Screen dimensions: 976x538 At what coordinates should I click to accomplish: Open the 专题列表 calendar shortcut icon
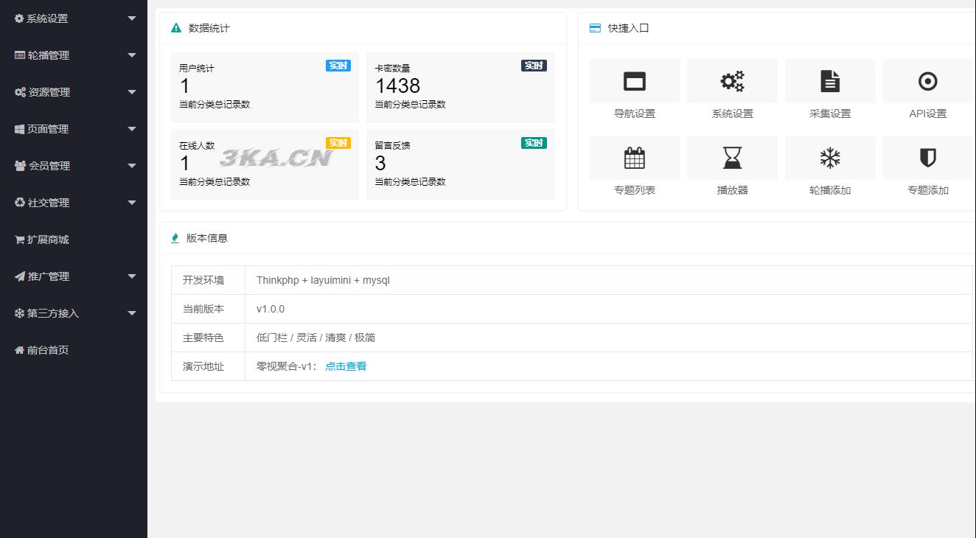[635, 158]
